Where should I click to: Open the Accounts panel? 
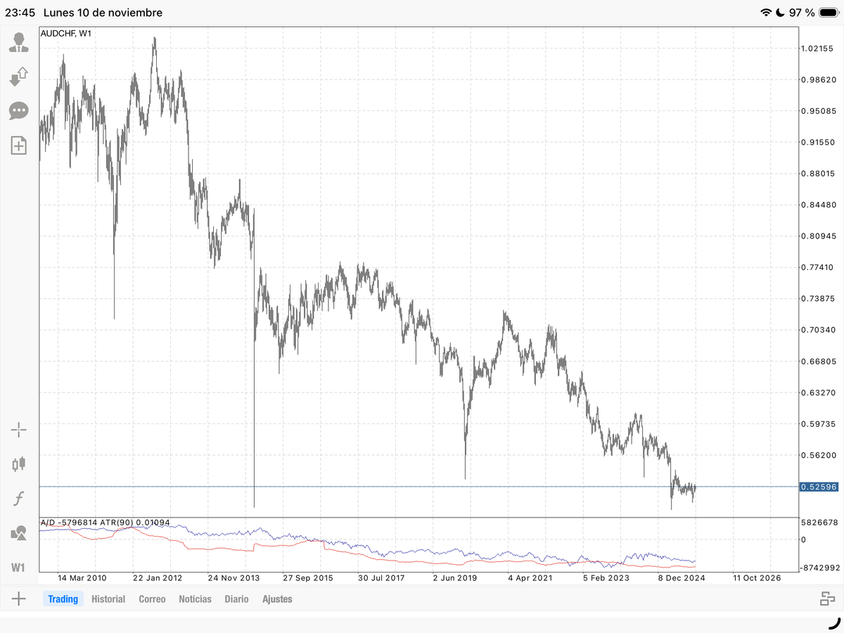pyautogui.click(x=18, y=41)
